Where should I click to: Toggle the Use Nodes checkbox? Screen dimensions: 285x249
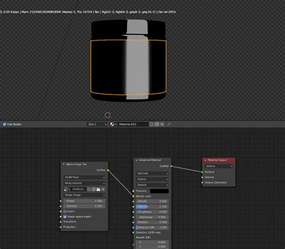coord(5,124)
